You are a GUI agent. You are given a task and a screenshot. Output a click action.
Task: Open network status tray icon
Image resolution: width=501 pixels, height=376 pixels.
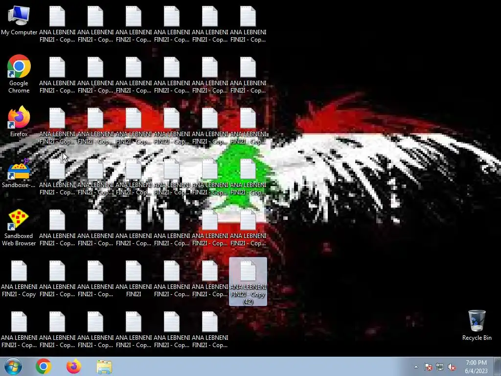[440, 367]
